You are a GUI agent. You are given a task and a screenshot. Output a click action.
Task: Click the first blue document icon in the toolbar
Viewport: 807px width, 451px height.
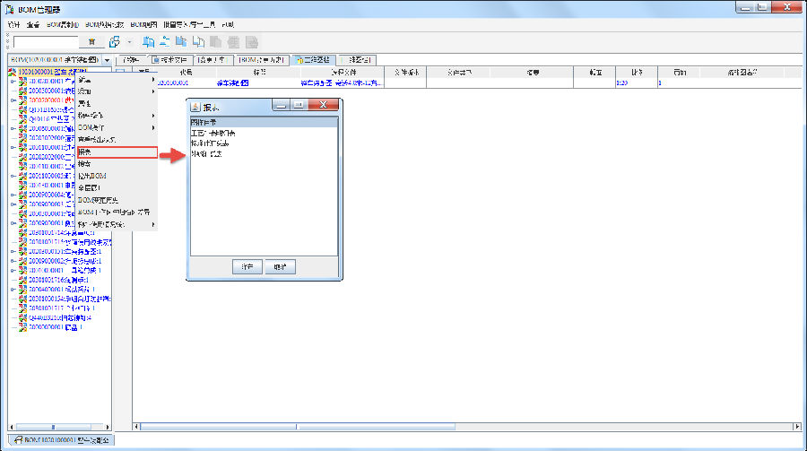(149, 42)
